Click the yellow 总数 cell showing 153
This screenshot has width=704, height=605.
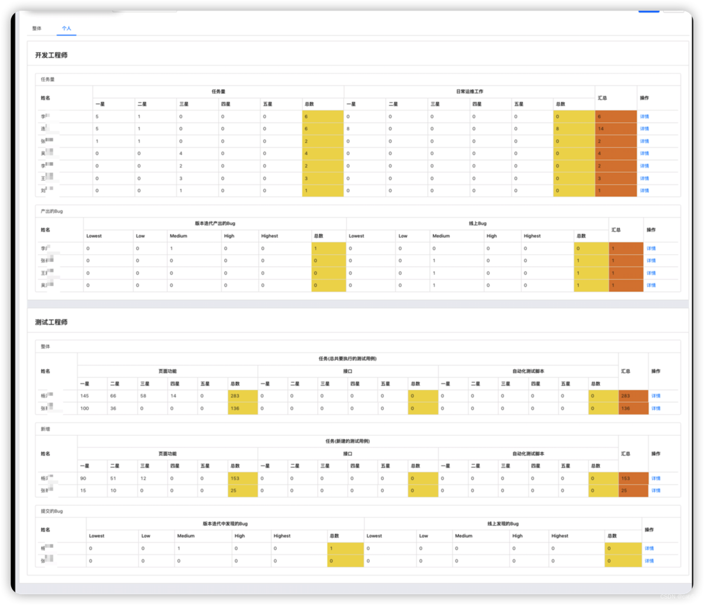click(242, 478)
